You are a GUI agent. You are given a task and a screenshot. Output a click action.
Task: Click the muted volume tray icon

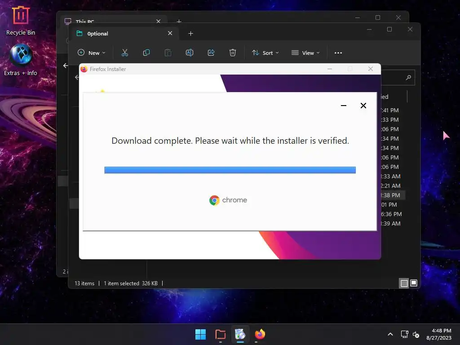pos(416,334)
